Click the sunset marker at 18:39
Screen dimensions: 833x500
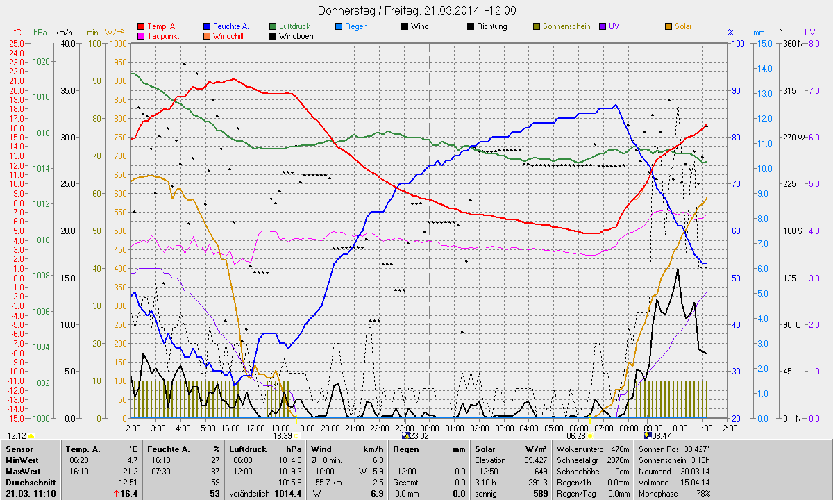[x=297, y=436]
